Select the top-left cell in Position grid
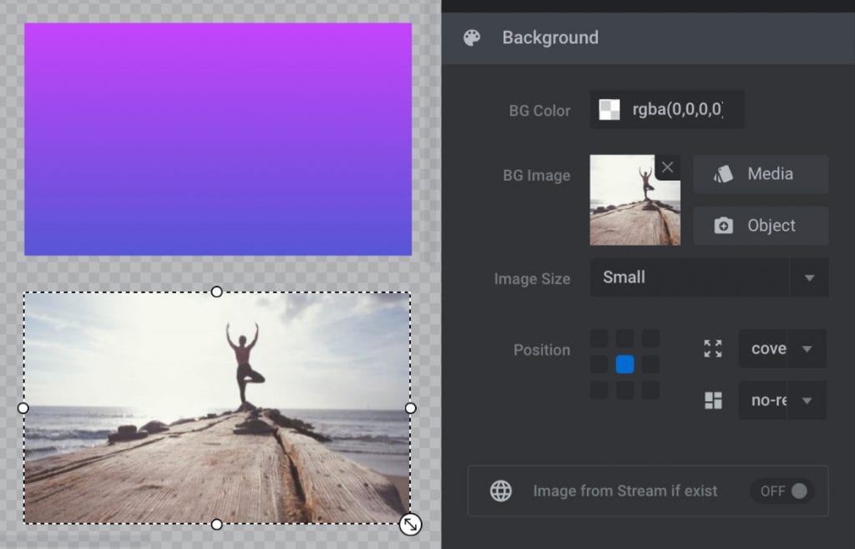 point(598,337)
